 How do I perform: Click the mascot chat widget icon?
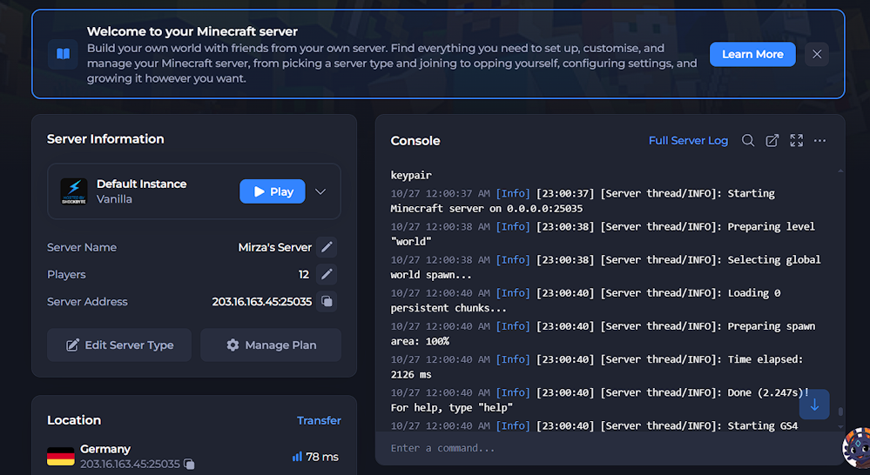point(857,448)
